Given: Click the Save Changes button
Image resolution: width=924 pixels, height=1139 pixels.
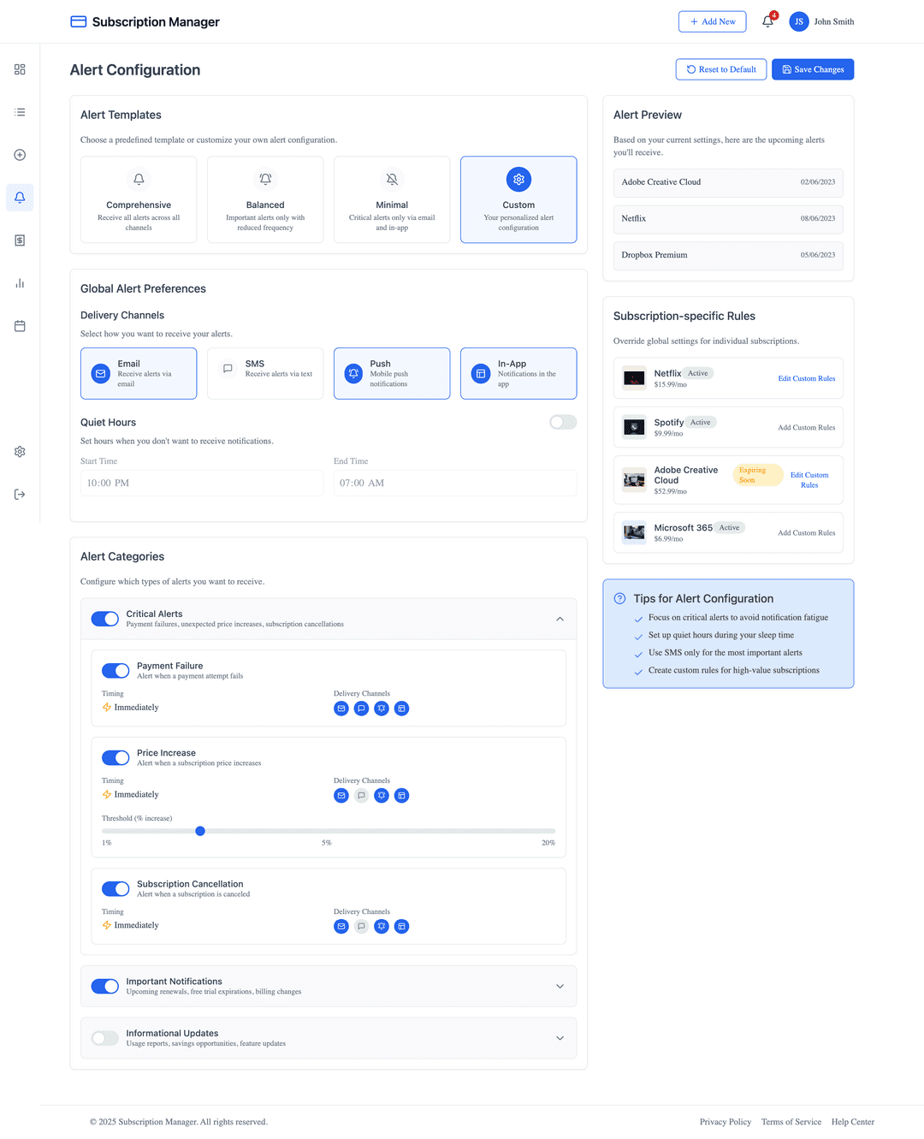Looking at the screenshot, I should coord(812,69).
